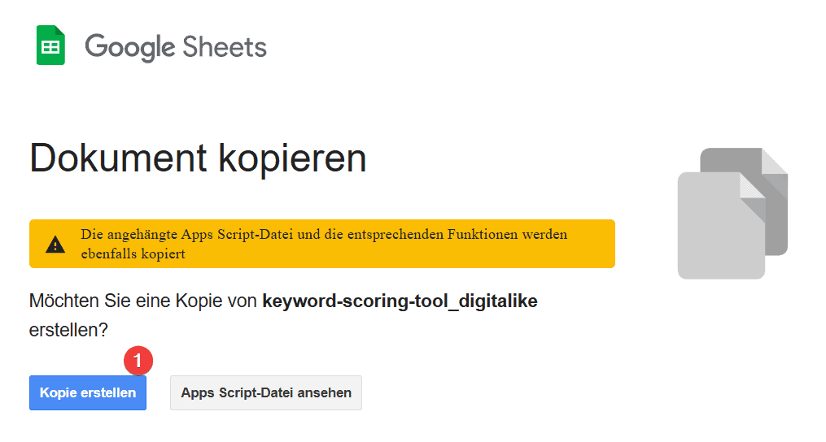
Task: Click "ebenfalls kopiert" text in warning banner
Action: tap(133, 253)
